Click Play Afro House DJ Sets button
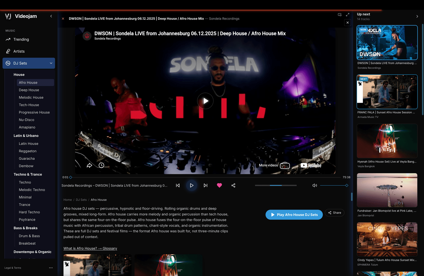Screen dimensions: 424x276 pos(294,215)
